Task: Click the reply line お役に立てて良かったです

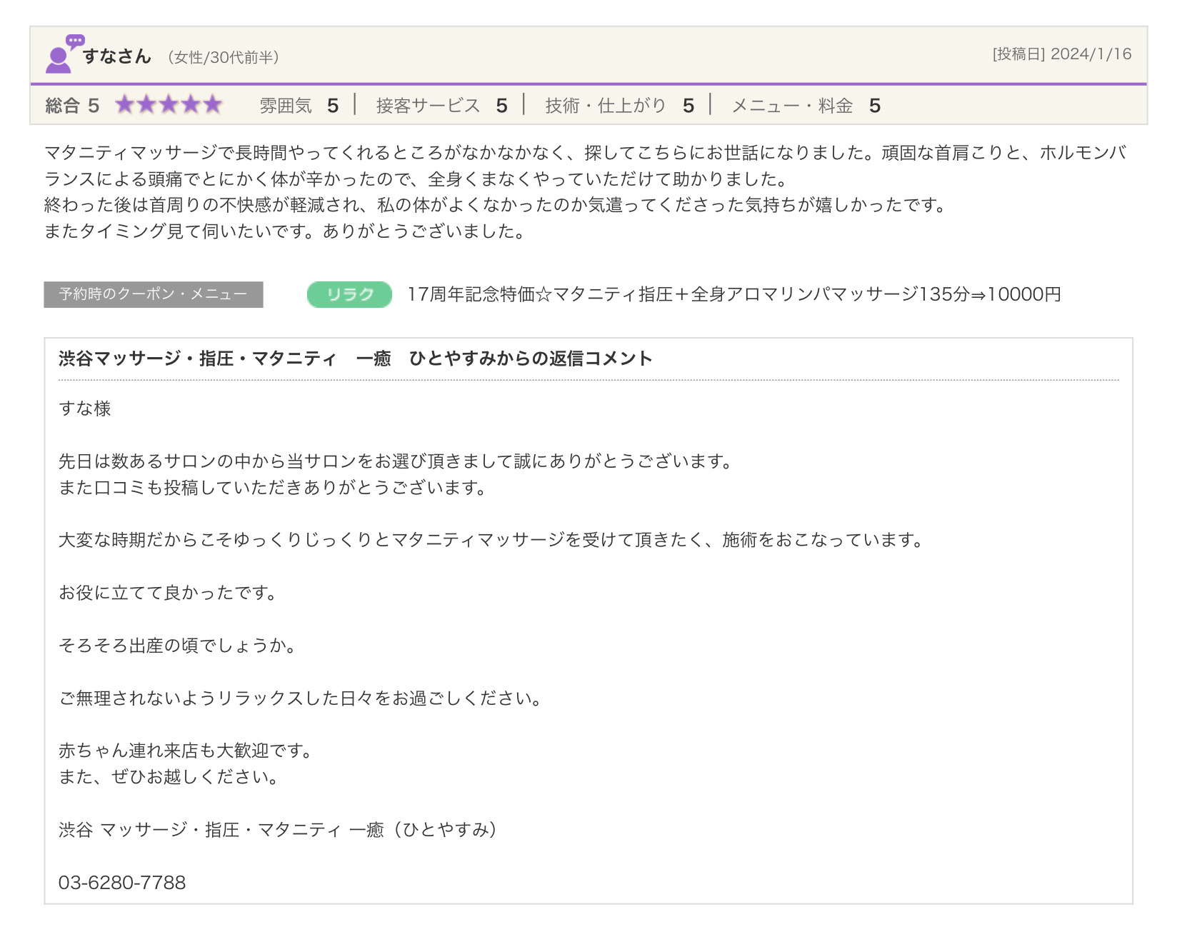Action: pyautogui.click(x=168, y=593)
